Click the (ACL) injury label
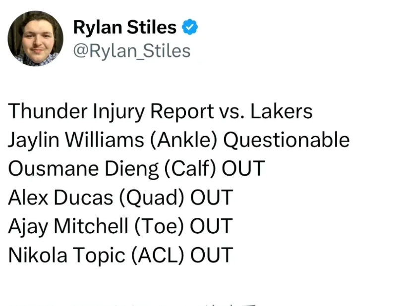 click(x=158, y=255)
